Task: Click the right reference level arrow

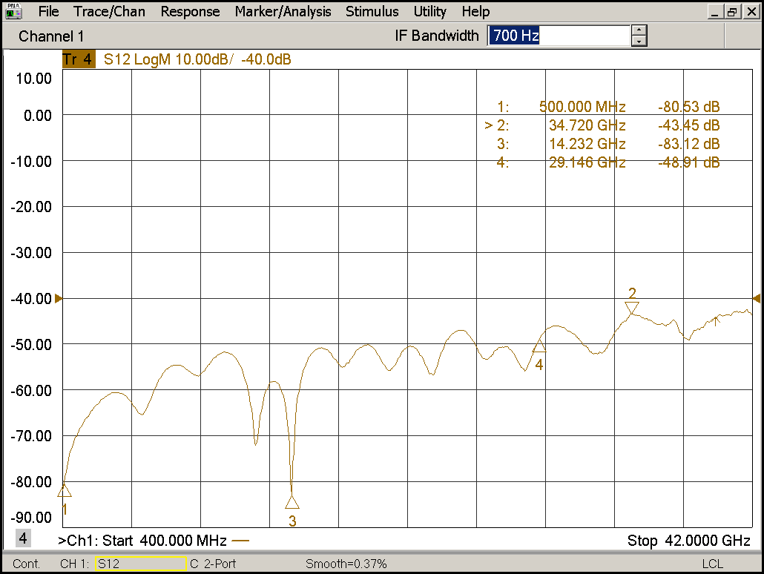Action: 756,299
